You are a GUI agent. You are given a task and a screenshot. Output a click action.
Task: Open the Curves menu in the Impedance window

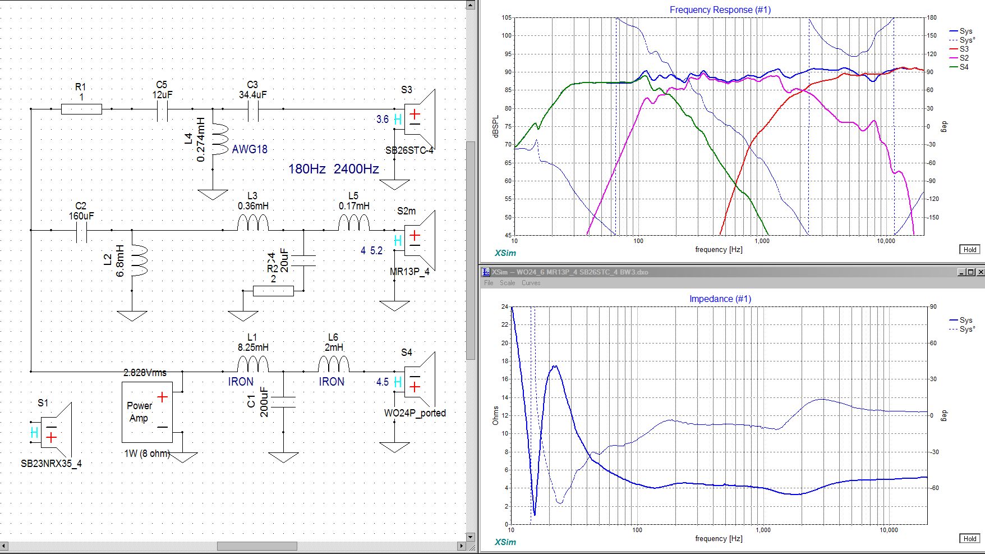click(x=531, y=283)
